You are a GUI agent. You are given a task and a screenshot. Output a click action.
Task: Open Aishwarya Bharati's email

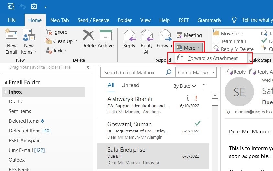153,105
